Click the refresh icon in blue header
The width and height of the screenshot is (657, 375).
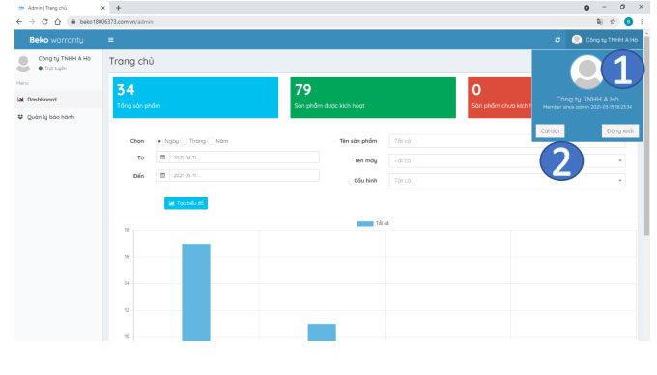click(557, 40)
